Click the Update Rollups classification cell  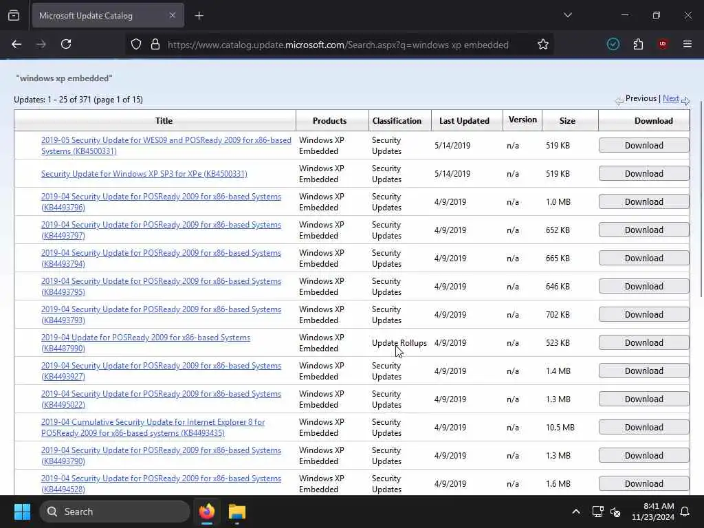coord(399,343)
